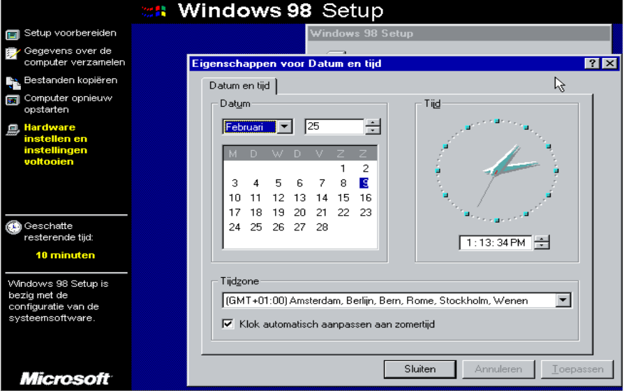
Task: Select day 25 in the calendar grid
Action: (x=256, y=228)
